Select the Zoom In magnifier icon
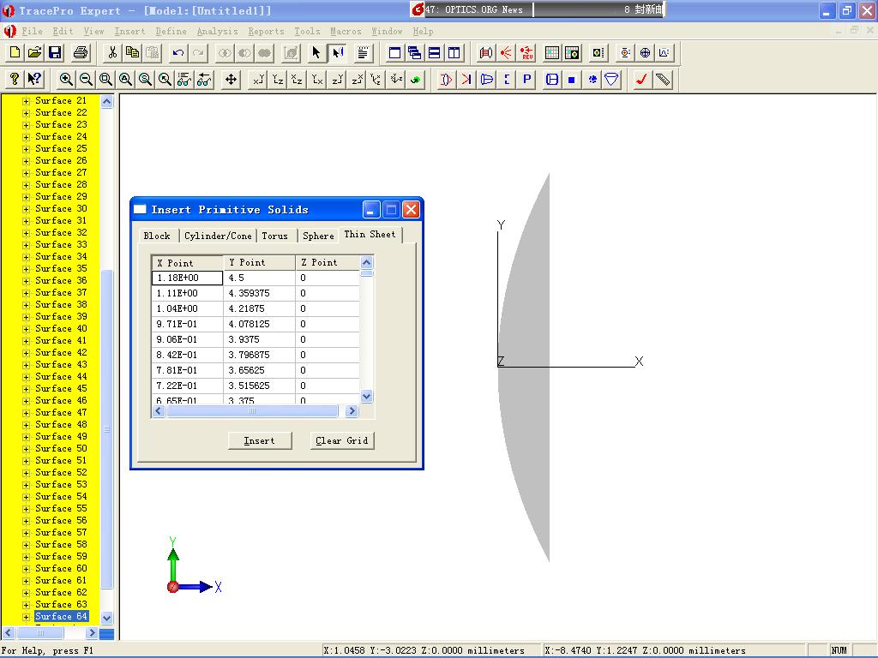Viewport: 878px width, 658px height. coord(66,80)
